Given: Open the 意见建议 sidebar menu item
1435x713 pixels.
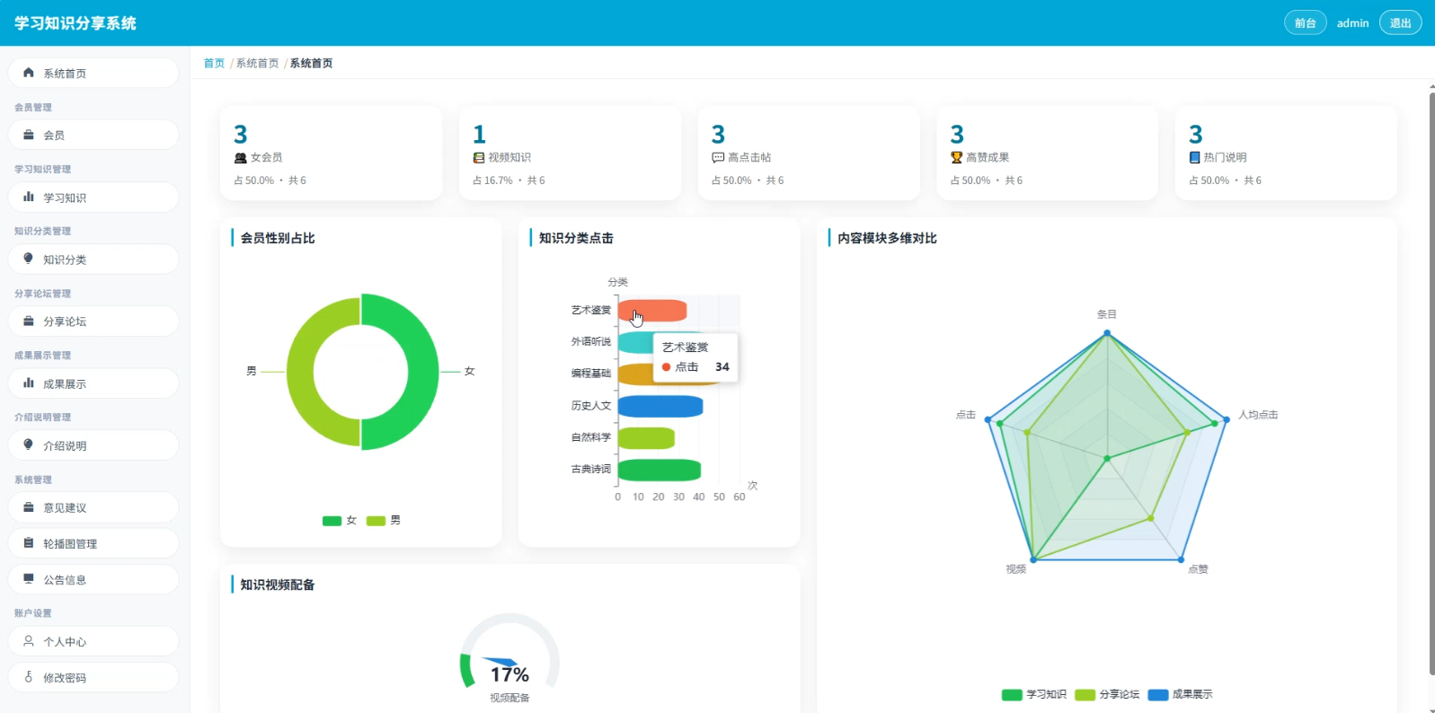Looking at the screenshot, I should tap(93, 507).
